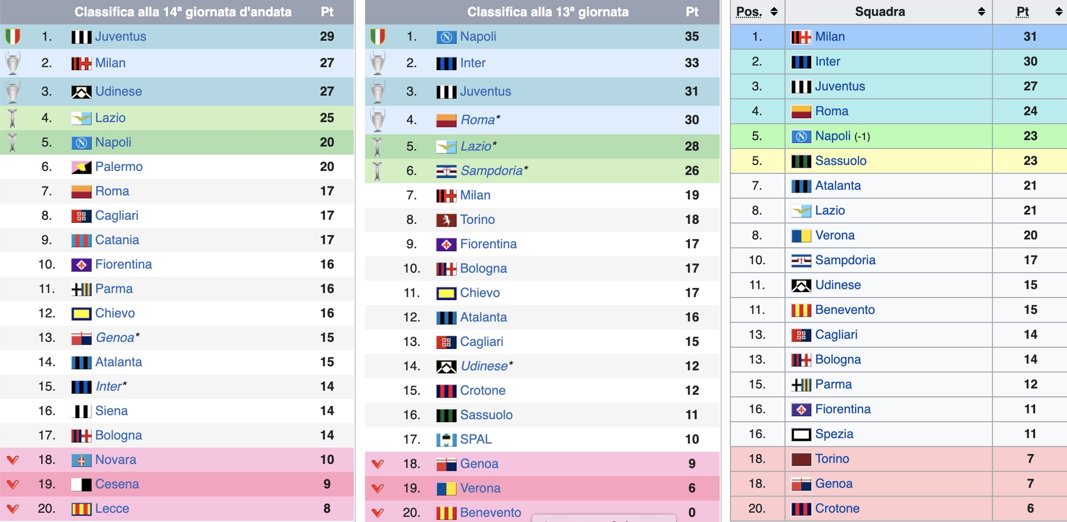Click the scudetto shield beside Napoli, 35 points

click(377, 36)
